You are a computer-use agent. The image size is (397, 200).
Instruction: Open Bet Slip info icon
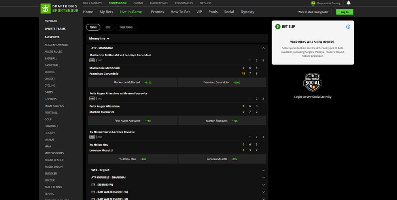(x=348, y=27)
